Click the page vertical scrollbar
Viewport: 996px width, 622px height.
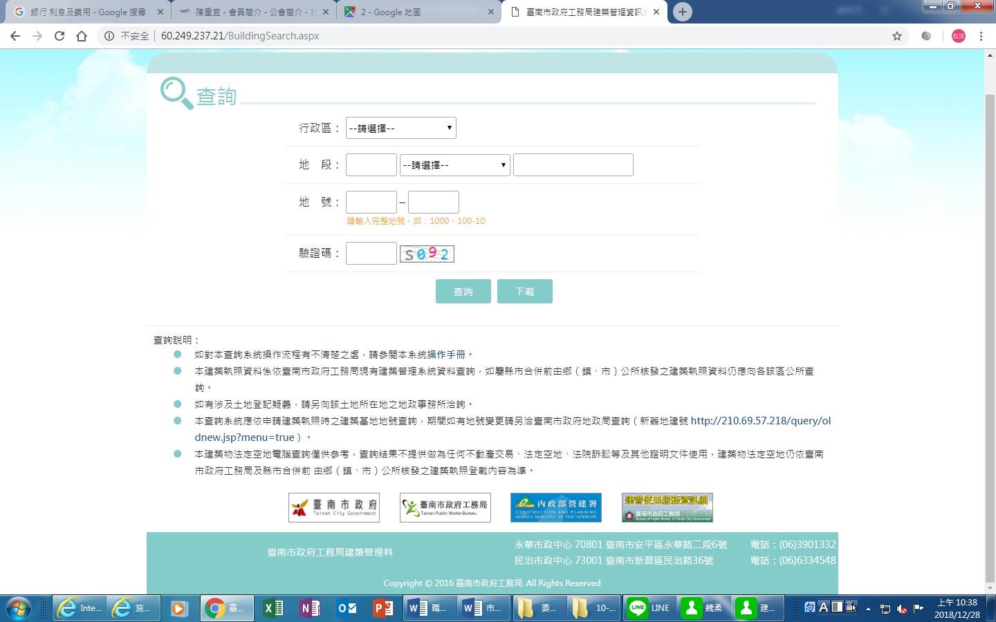pyautogui.click(x=990, y=339)
